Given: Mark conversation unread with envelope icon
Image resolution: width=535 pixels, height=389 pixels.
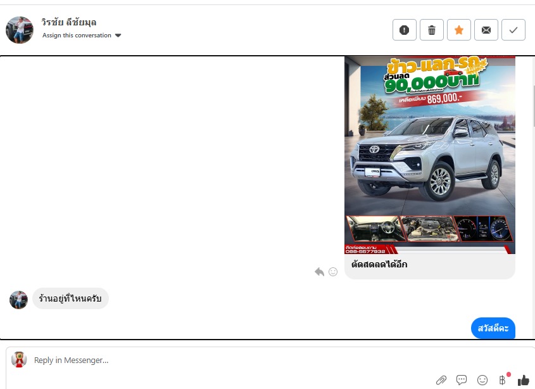Looking at the screenshot, I should 486,30.
